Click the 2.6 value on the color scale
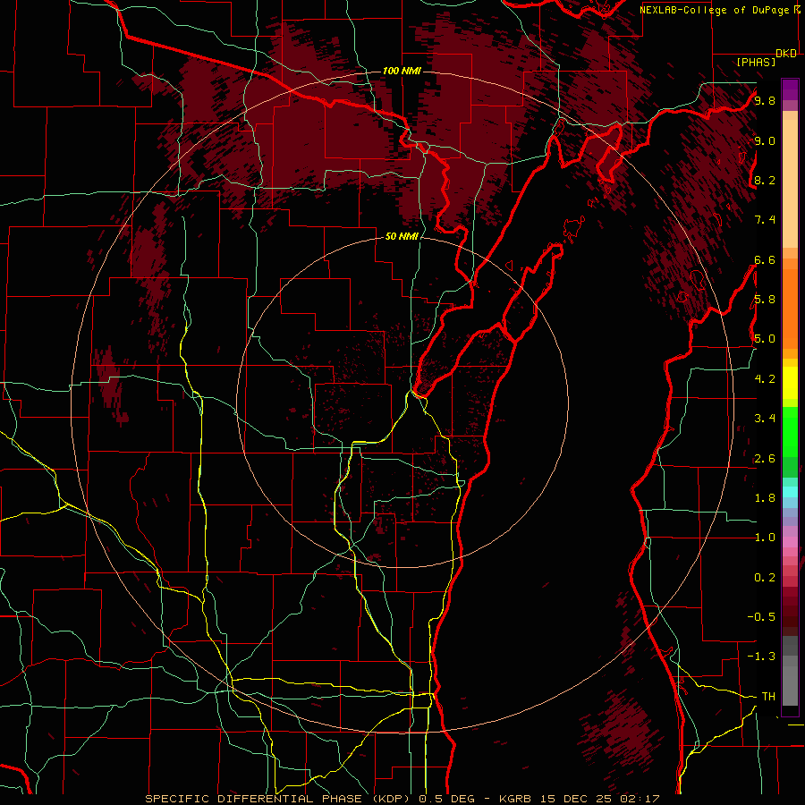The width and height of the screenshot is (805, 805). click(x=765, y=459)
